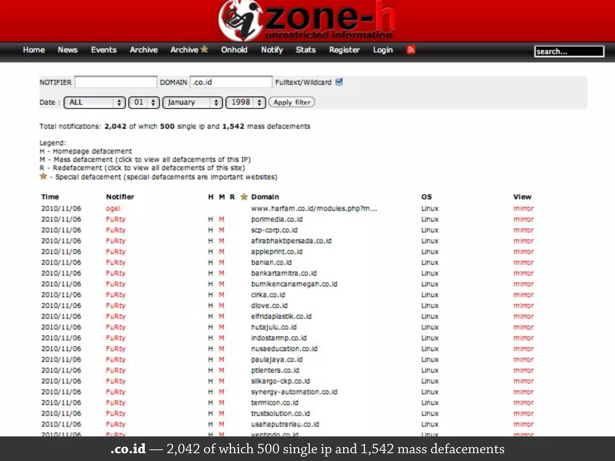Open the Archive menu item

pos(144,50)
